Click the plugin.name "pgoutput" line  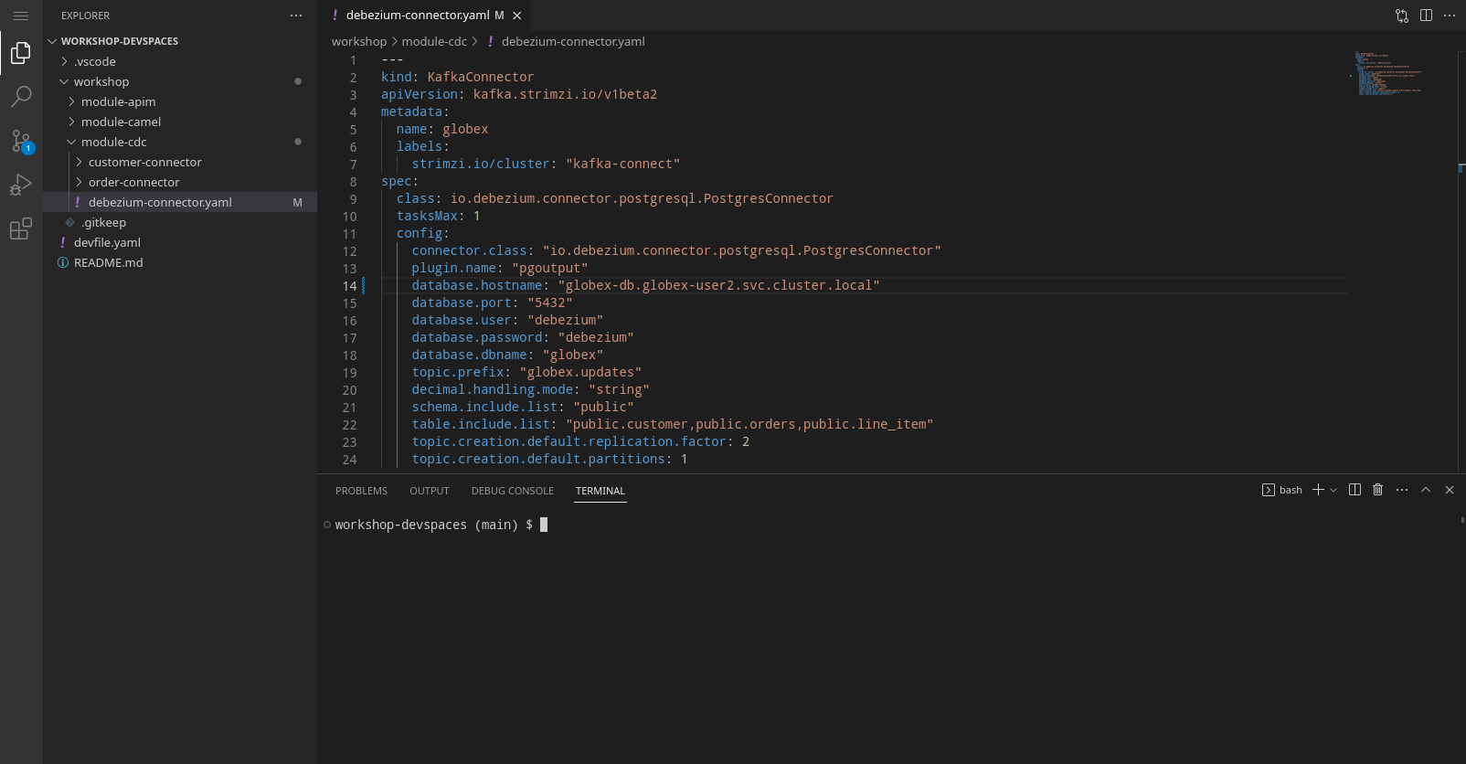click(x=500, y=269)
